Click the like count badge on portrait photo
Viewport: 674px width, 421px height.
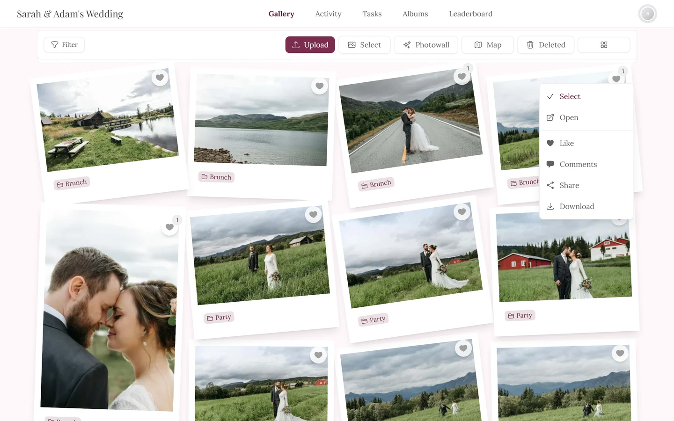pyautogui.click(x=177, y=220)
